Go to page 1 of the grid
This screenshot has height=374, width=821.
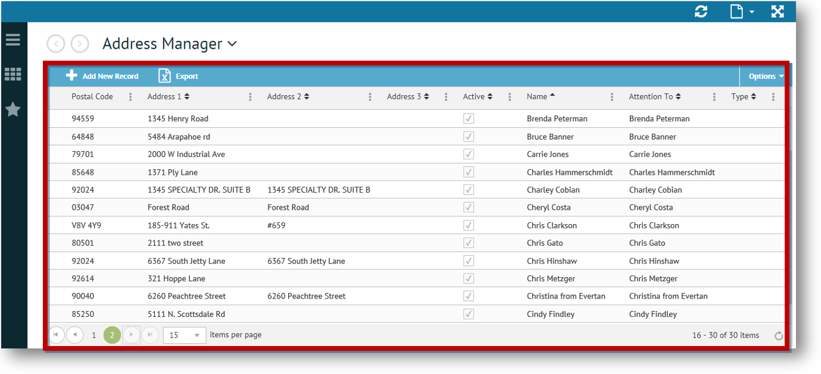point(93,335)
